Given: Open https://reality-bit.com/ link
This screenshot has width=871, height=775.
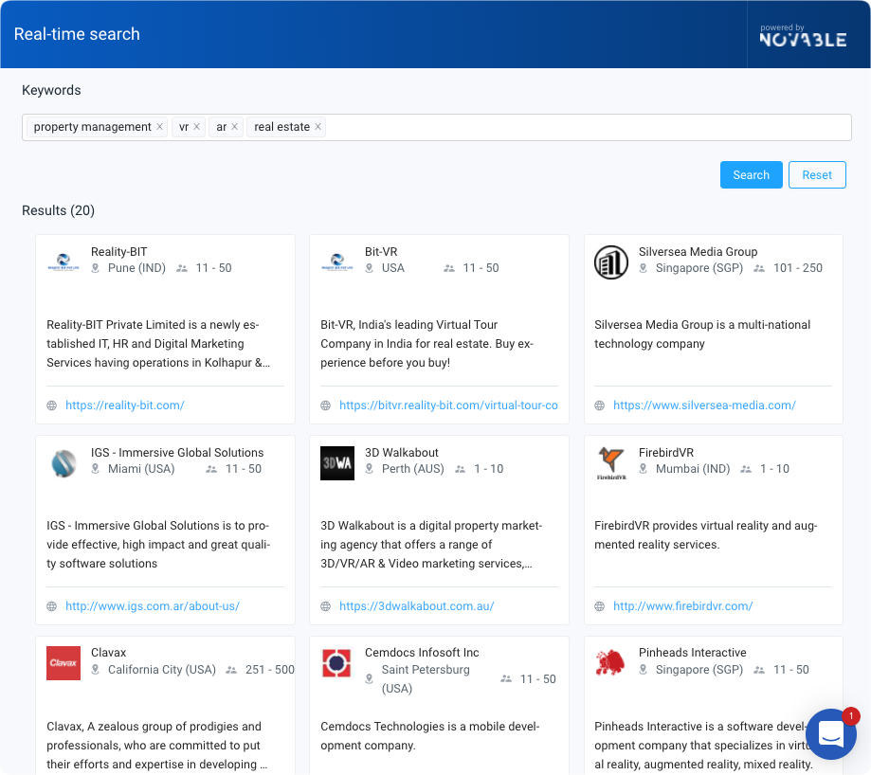Looking at the screenshot, I should point(125,406).
